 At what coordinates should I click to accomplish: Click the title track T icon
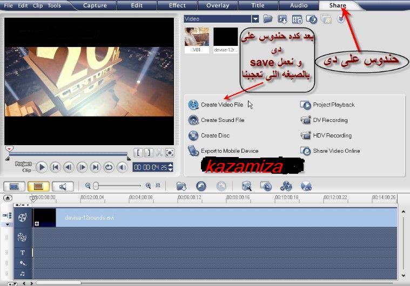(x=23, y=253)
